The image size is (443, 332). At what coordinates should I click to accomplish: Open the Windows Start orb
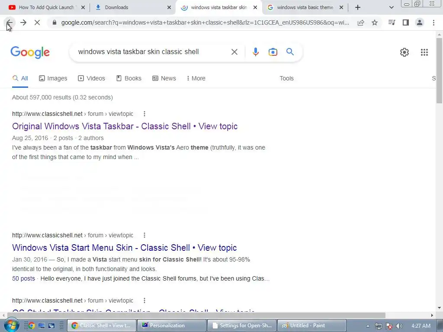[11, 325]
